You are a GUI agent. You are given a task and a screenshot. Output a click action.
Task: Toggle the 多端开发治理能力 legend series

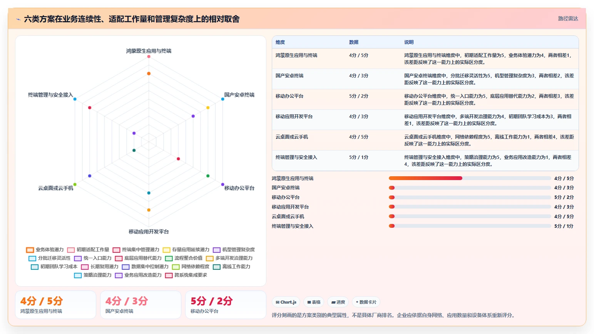coord(229,258)
